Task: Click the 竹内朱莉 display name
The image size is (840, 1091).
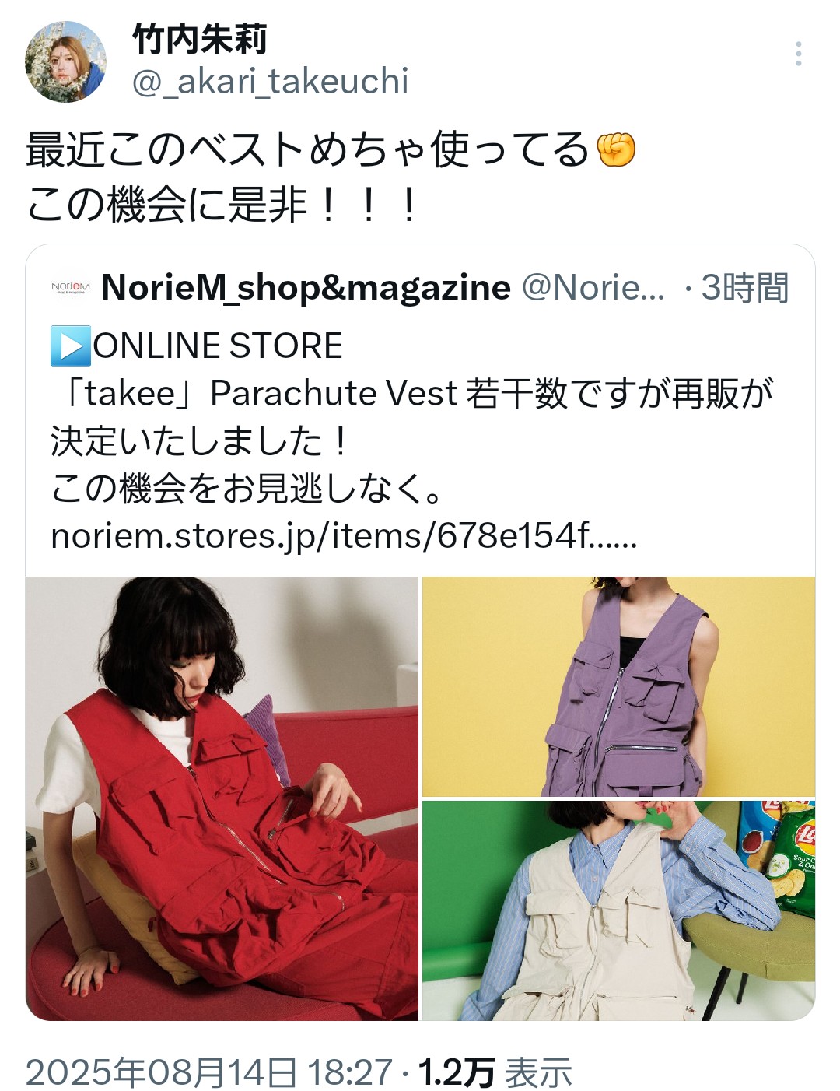Action: (x=200, y=39)
